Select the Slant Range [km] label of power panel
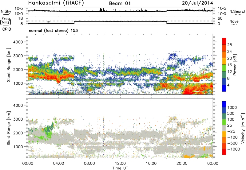Viewport: 246px width, 170px height. pyautogui.click(x=9, y=65)
